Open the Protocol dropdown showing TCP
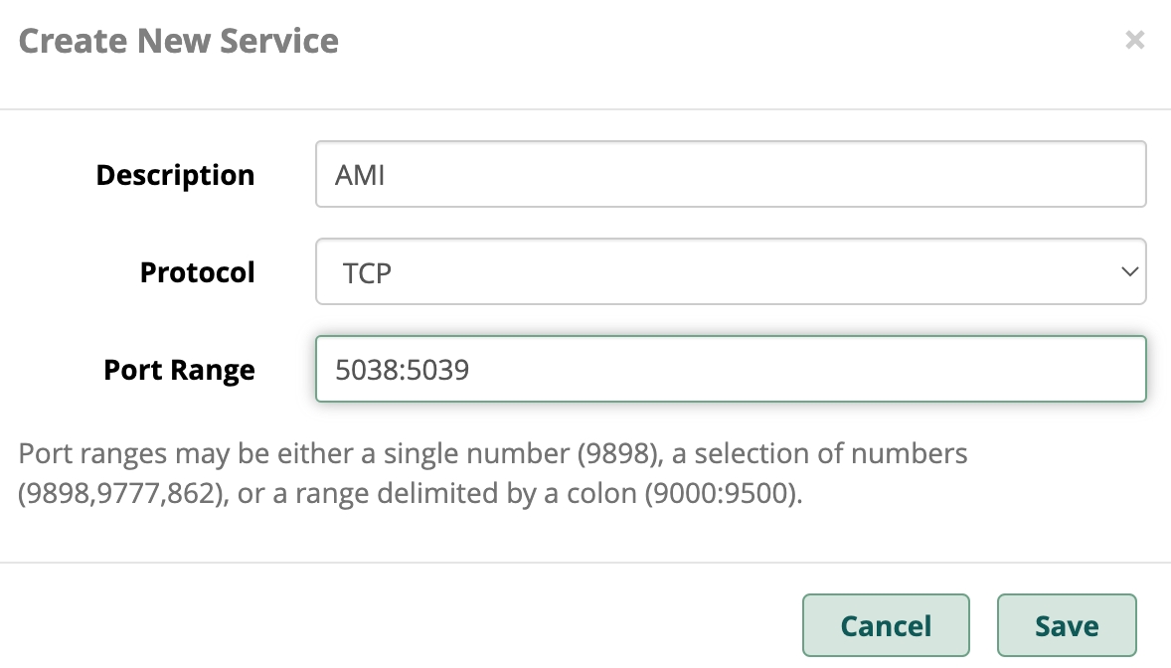 (x=731, y=271)
